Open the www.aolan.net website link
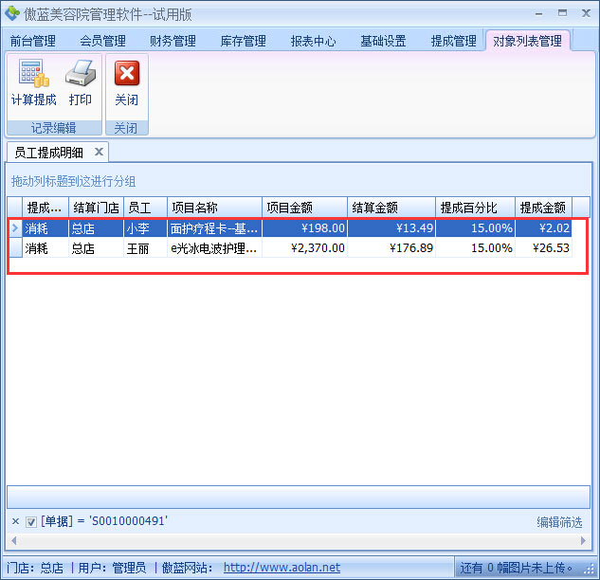 click(x=282, y=568)
